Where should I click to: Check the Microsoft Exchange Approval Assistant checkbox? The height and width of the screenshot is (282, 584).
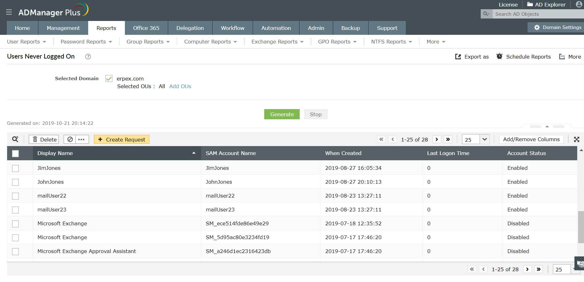pyautogui.click(x=15, y=251)
